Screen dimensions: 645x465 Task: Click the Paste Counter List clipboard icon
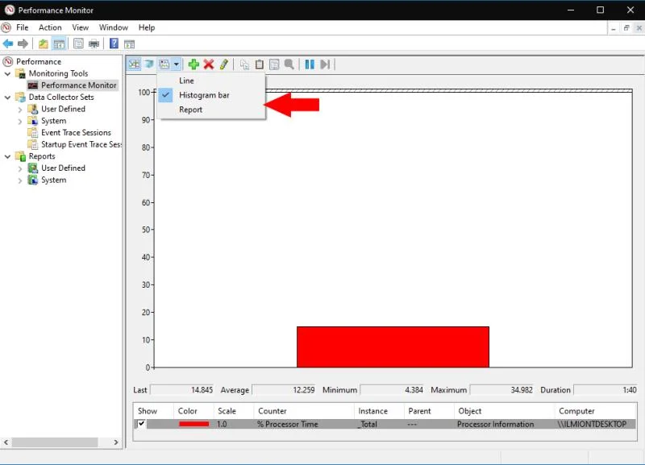point(259,64)
